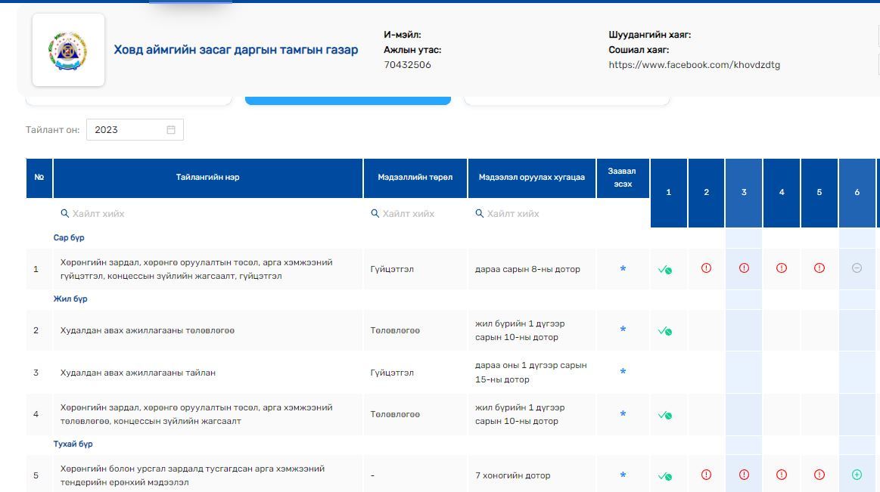This screenshot has height=492, width=880.
Task: Open the Тайлант он year picker
Action: pos(126,130)
